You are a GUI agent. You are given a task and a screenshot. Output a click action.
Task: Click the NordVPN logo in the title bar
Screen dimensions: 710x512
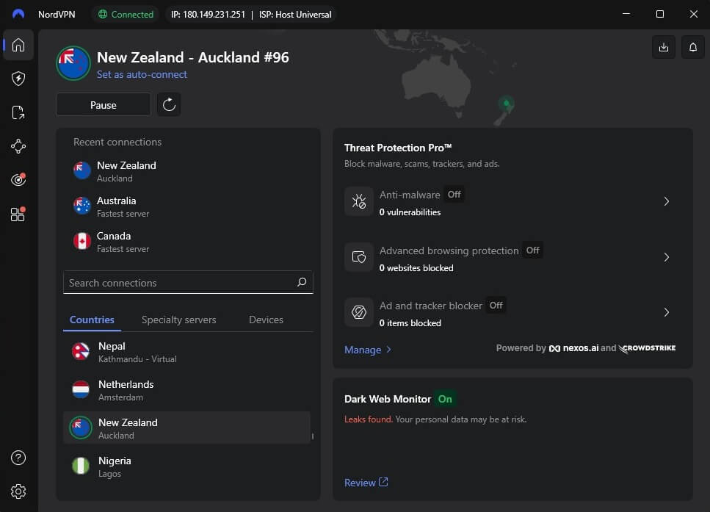(x=18, y=14)
